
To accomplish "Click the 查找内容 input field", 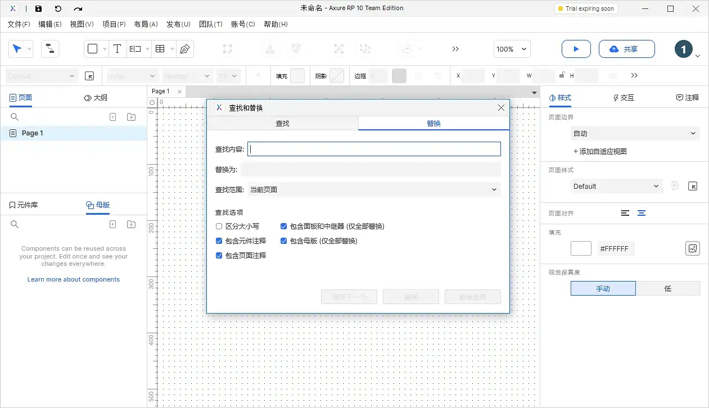I will [373, 148].
